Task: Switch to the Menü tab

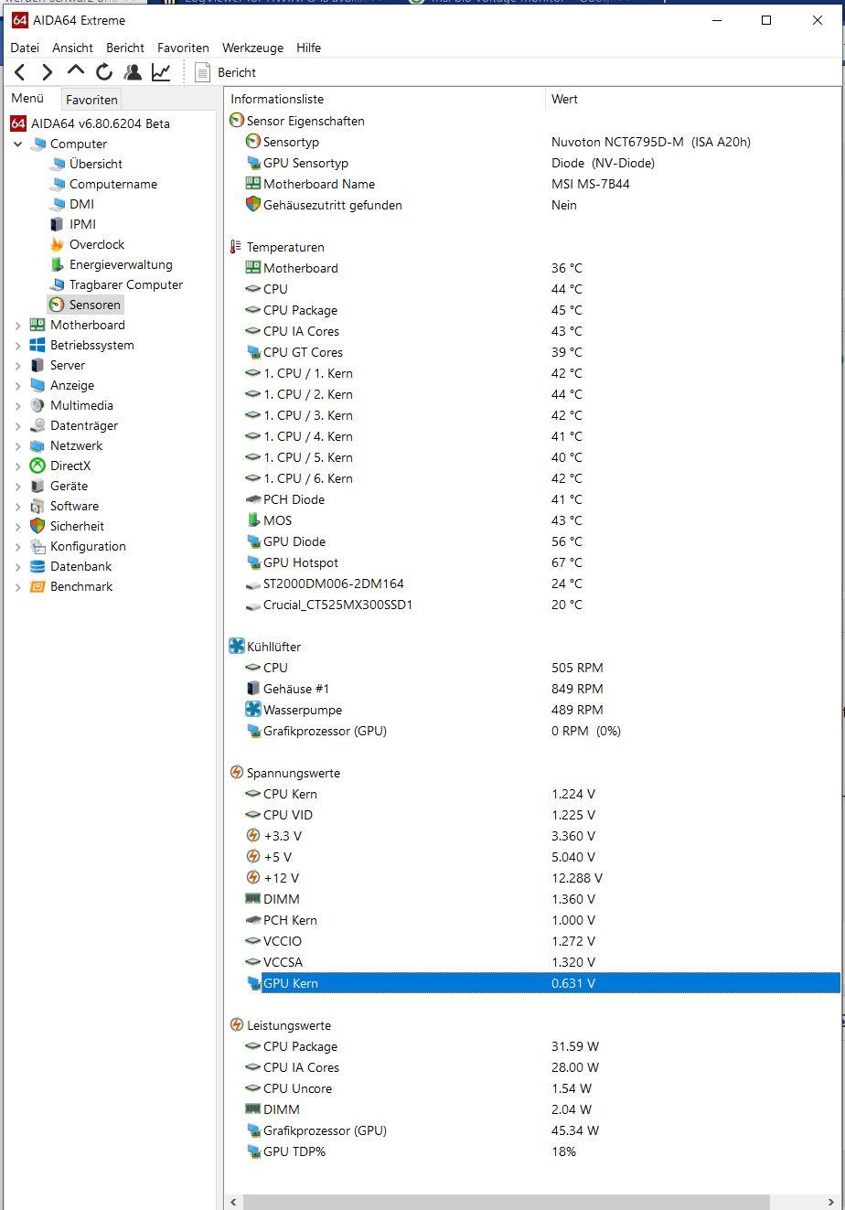Action: [x=27, y=98]
